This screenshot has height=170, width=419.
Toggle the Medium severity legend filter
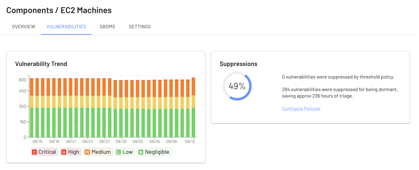coord(98,152)
